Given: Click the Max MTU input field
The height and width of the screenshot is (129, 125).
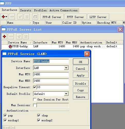Looking at the screenshot, I should pos(51,74).
